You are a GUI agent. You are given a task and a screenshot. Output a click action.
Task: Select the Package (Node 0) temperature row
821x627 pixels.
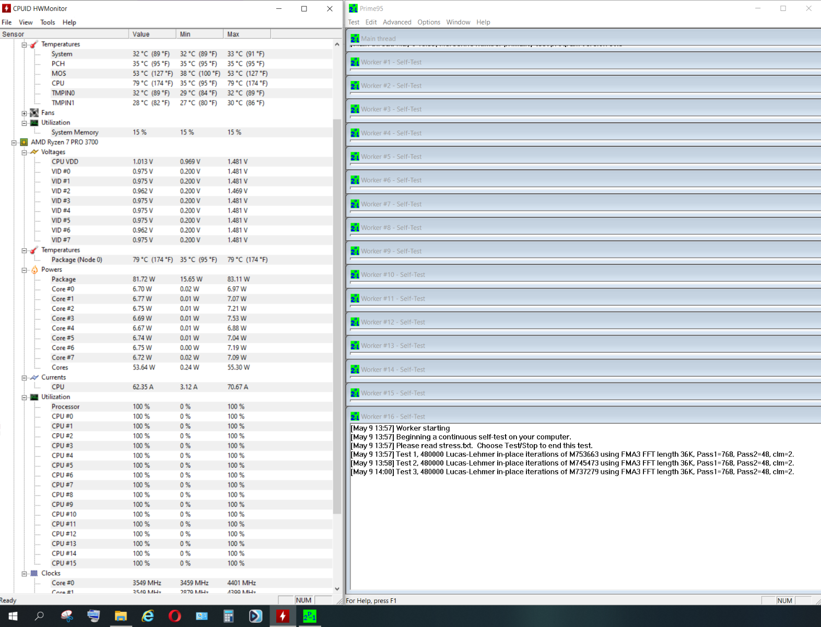[x=167, y=260]
